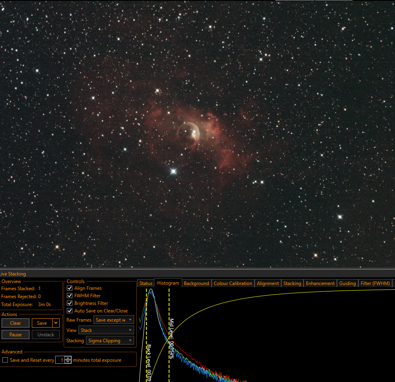Image resolution: width=395 pixels, height=382 pixels.
Task: Open the Raw Frames dropdown
Action: [114, 320]
